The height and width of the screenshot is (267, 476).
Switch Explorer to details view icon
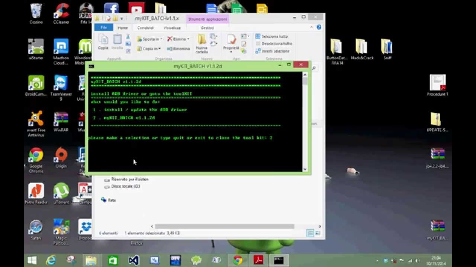point(310,233)
